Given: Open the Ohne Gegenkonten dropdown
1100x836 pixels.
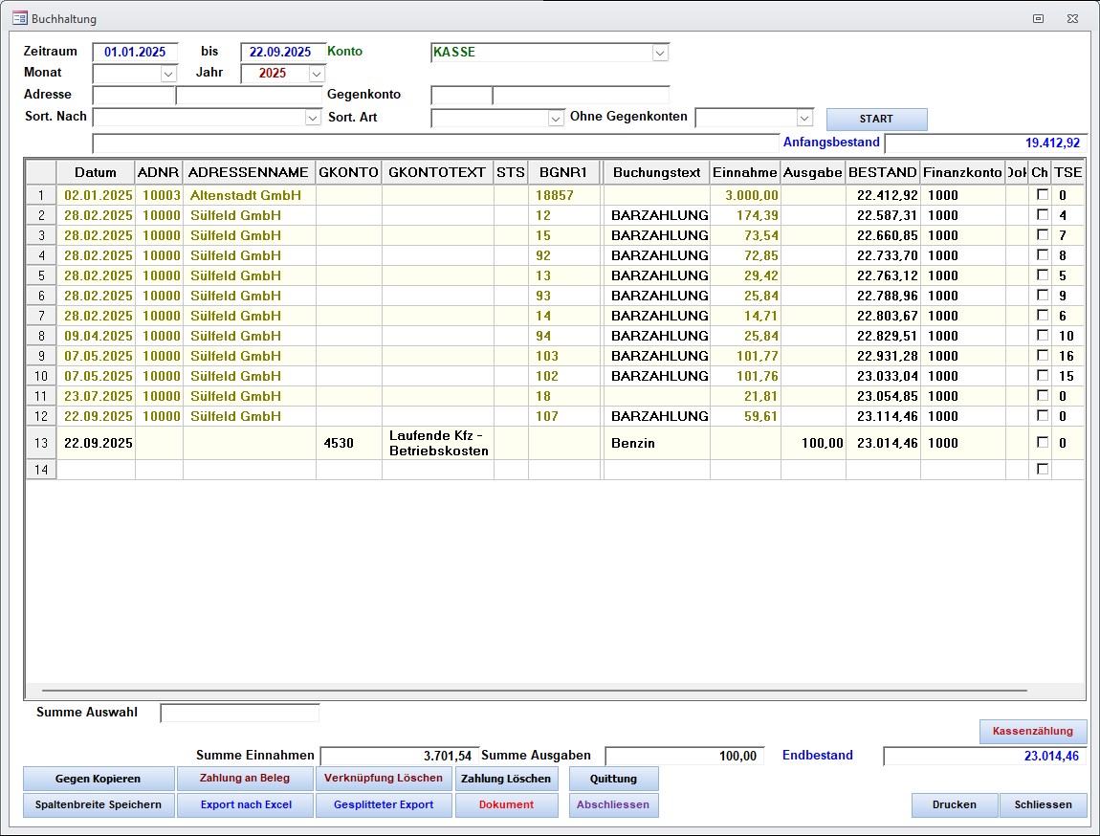Looking at the screenshot, I should pyautogui.click(x=804, y=118).
